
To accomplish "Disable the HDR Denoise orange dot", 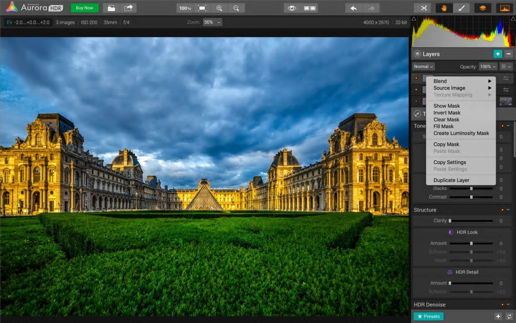I will click(x=502, y=305).
